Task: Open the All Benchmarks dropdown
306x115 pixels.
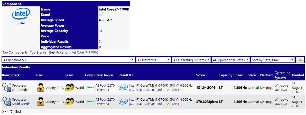Action: pyautogui.click(x=69, y=60)
